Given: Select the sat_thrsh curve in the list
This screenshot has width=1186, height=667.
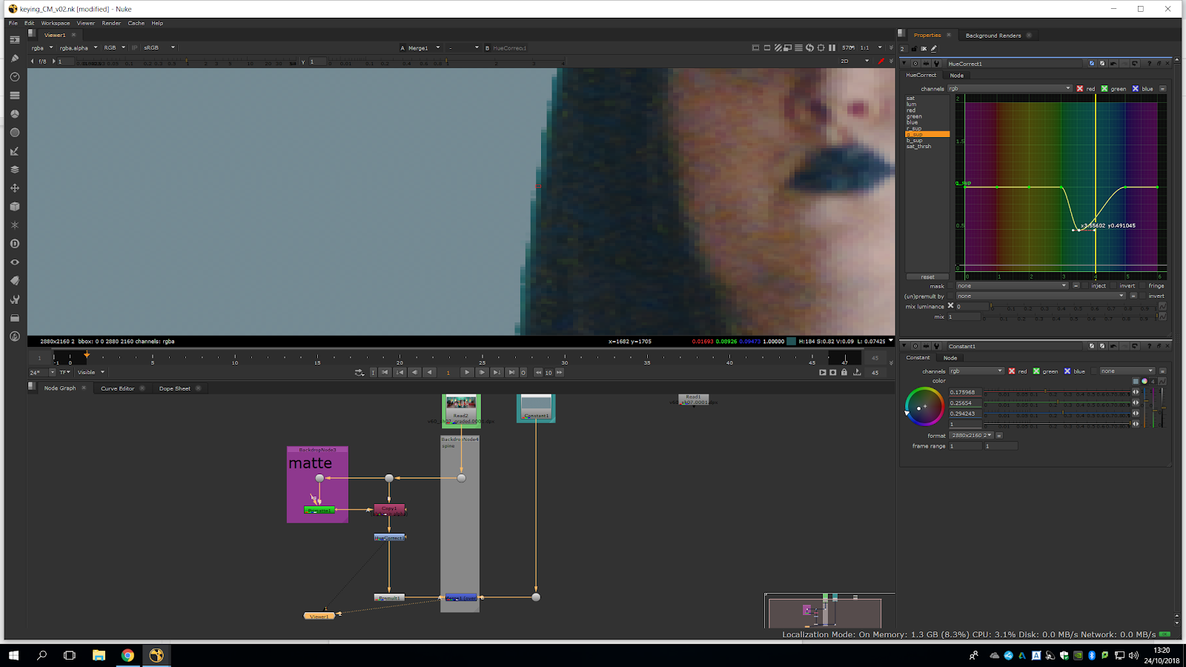Looking at the screenshot, I should pos(918,147).
